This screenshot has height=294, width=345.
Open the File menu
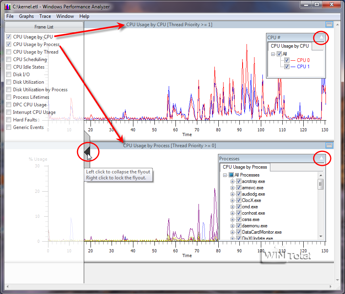(x=10, y=16)
